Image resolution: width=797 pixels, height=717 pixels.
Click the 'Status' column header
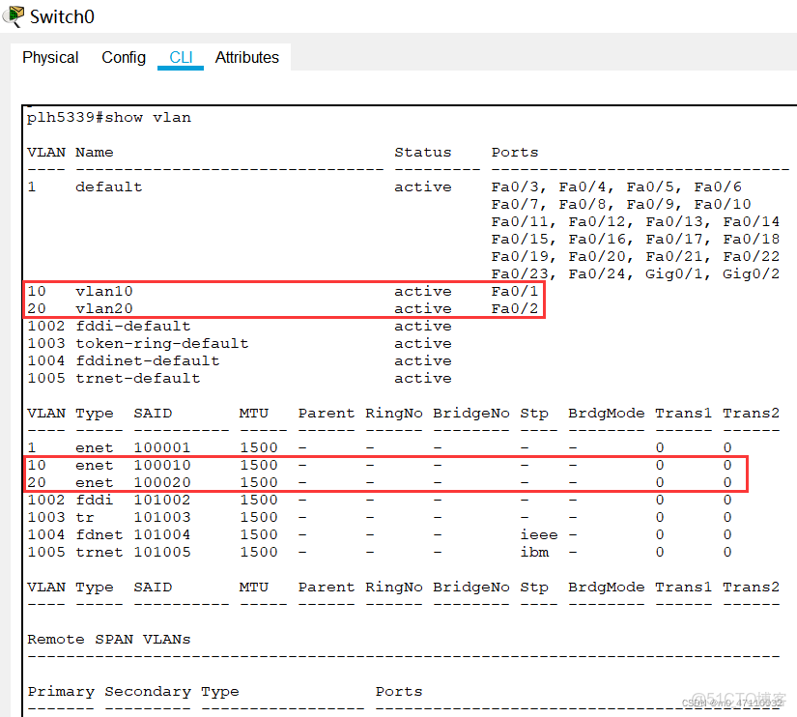point(423,152)
